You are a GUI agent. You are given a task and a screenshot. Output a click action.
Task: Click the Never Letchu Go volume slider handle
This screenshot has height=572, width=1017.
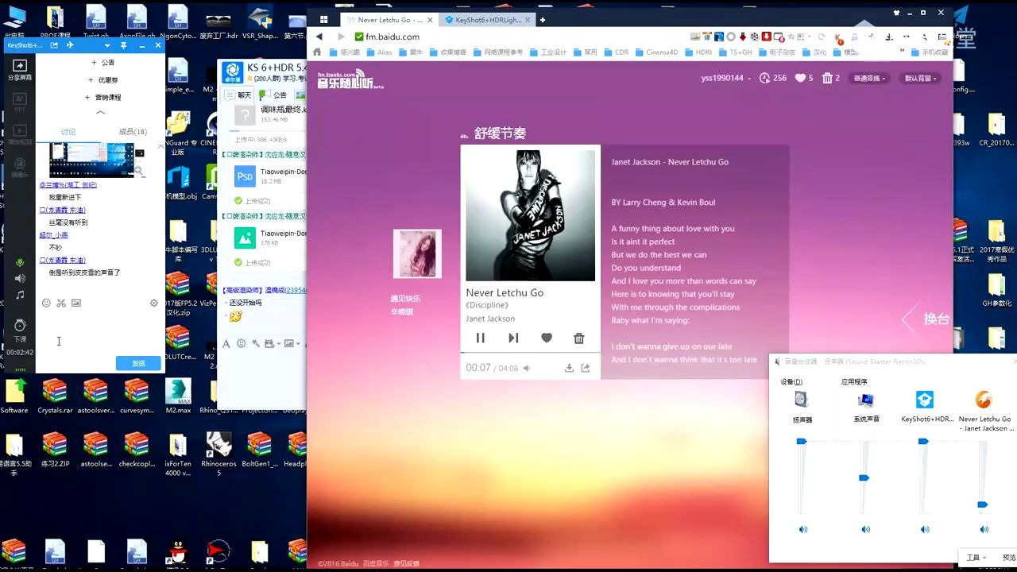coord(983,504)
